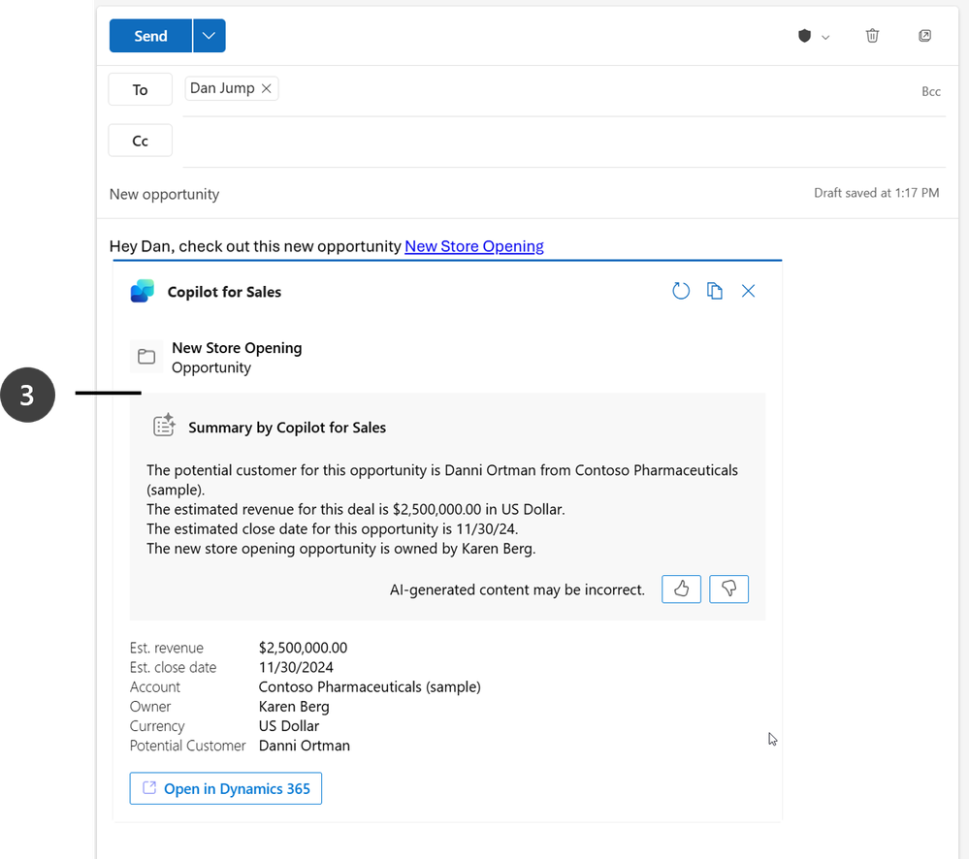
Task: Edit the New opportunity subject line
Action: (x=164, y=194)
